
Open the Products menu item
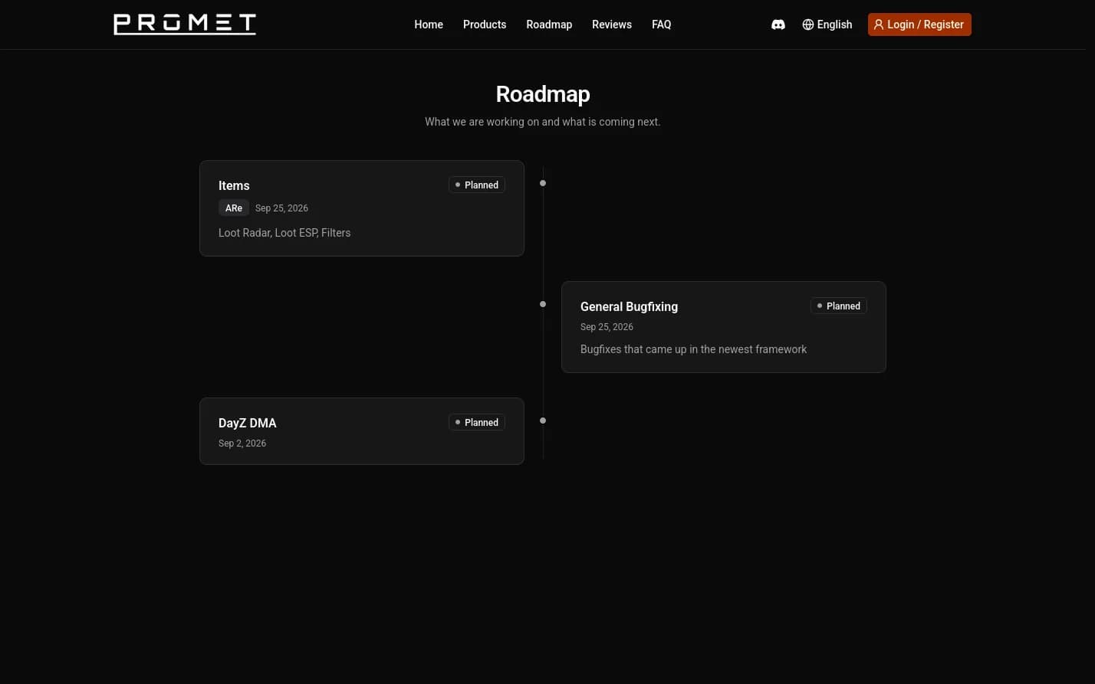(485, 25)
